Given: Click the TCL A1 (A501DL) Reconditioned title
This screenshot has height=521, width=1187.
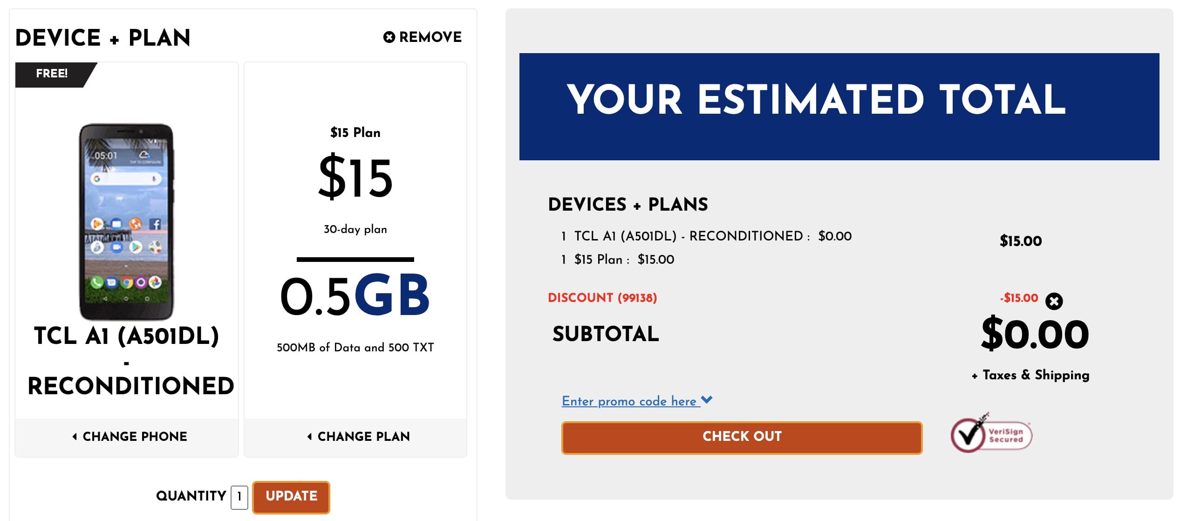Looking at the screenshot, I should click(127, 361).
